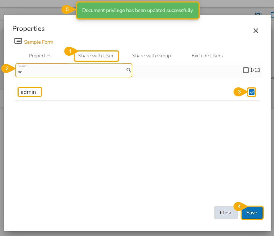Click step 5 annotation badge
Viewport: 274px width, 236px height.
67,9
